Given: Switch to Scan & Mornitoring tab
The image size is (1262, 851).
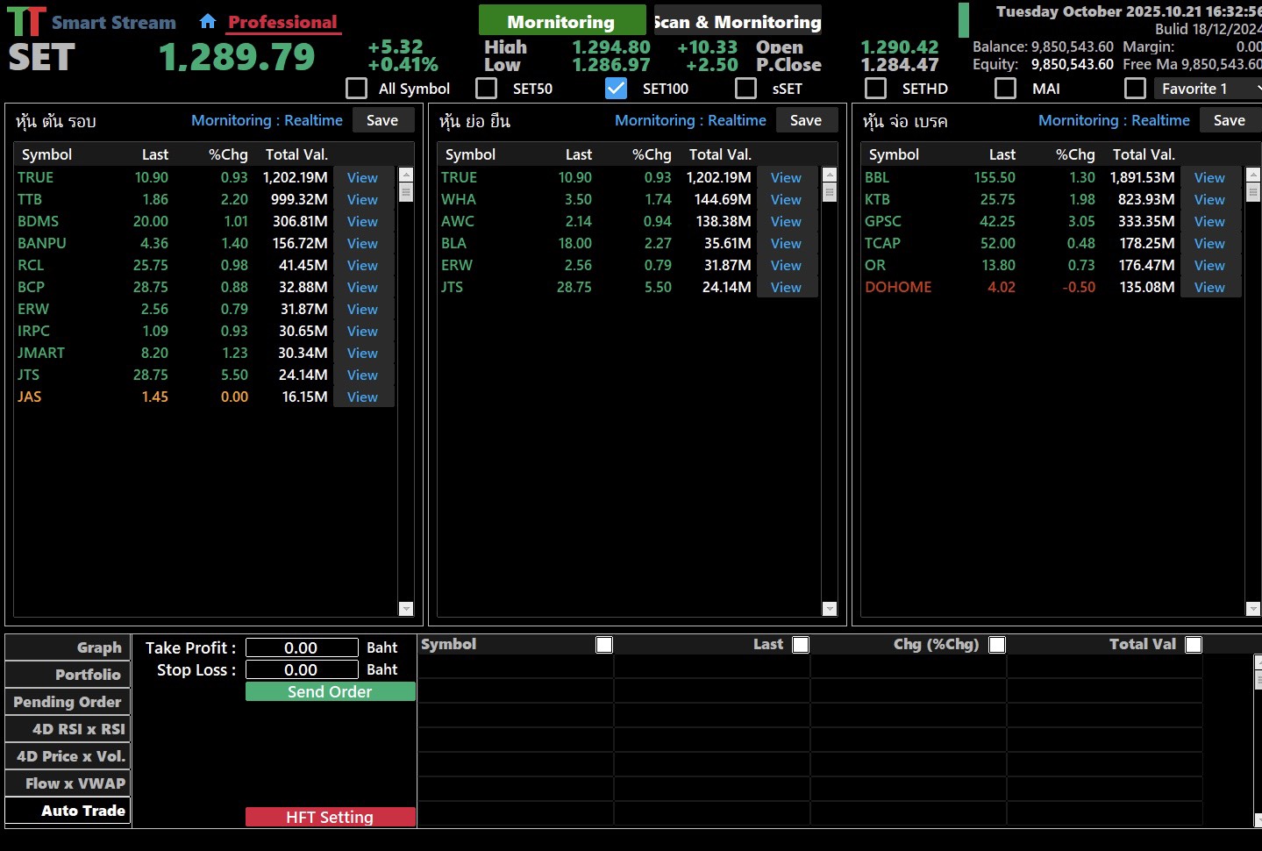Looking at the screenshot, I should pos(738,22).
